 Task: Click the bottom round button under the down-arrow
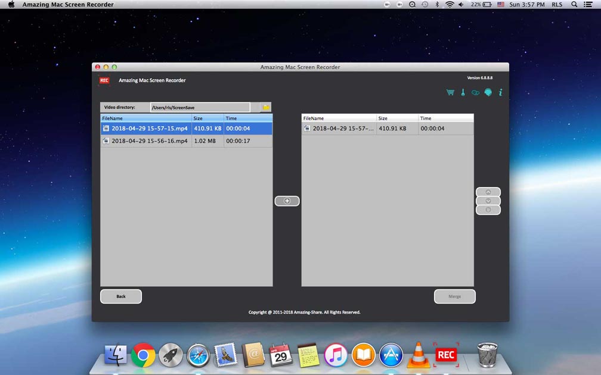(x=488, y=210)
